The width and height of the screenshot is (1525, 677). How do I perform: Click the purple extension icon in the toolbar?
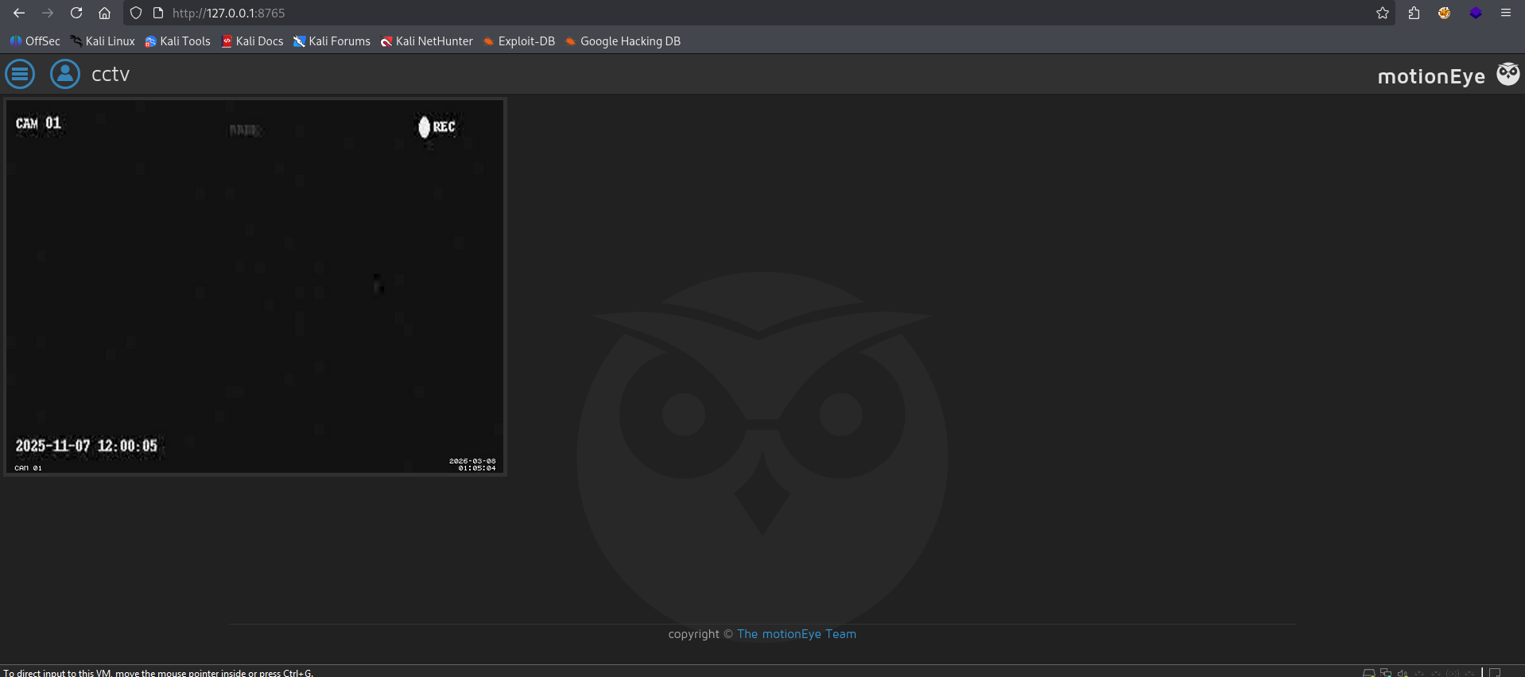[x=1476, y=13]
